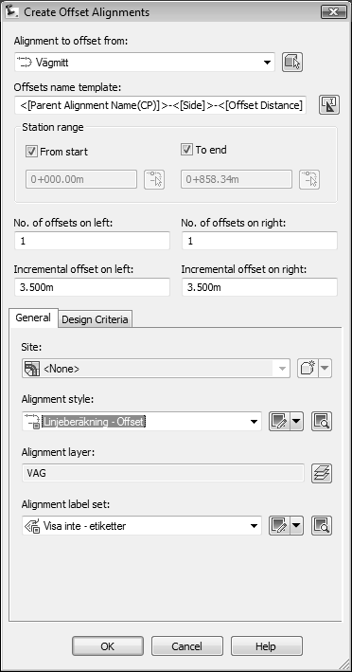Edit alignment label set icon
352x672 pixels.
(279, 525)
